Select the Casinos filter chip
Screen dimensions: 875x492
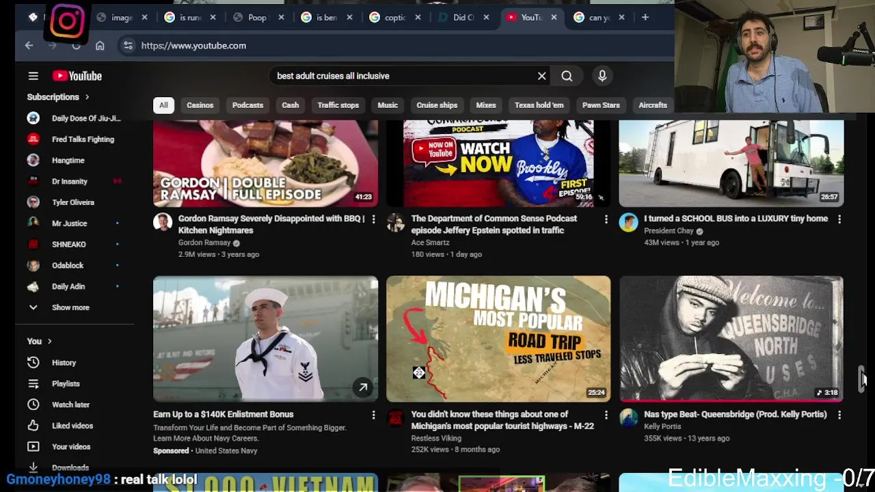click(200, 105)
